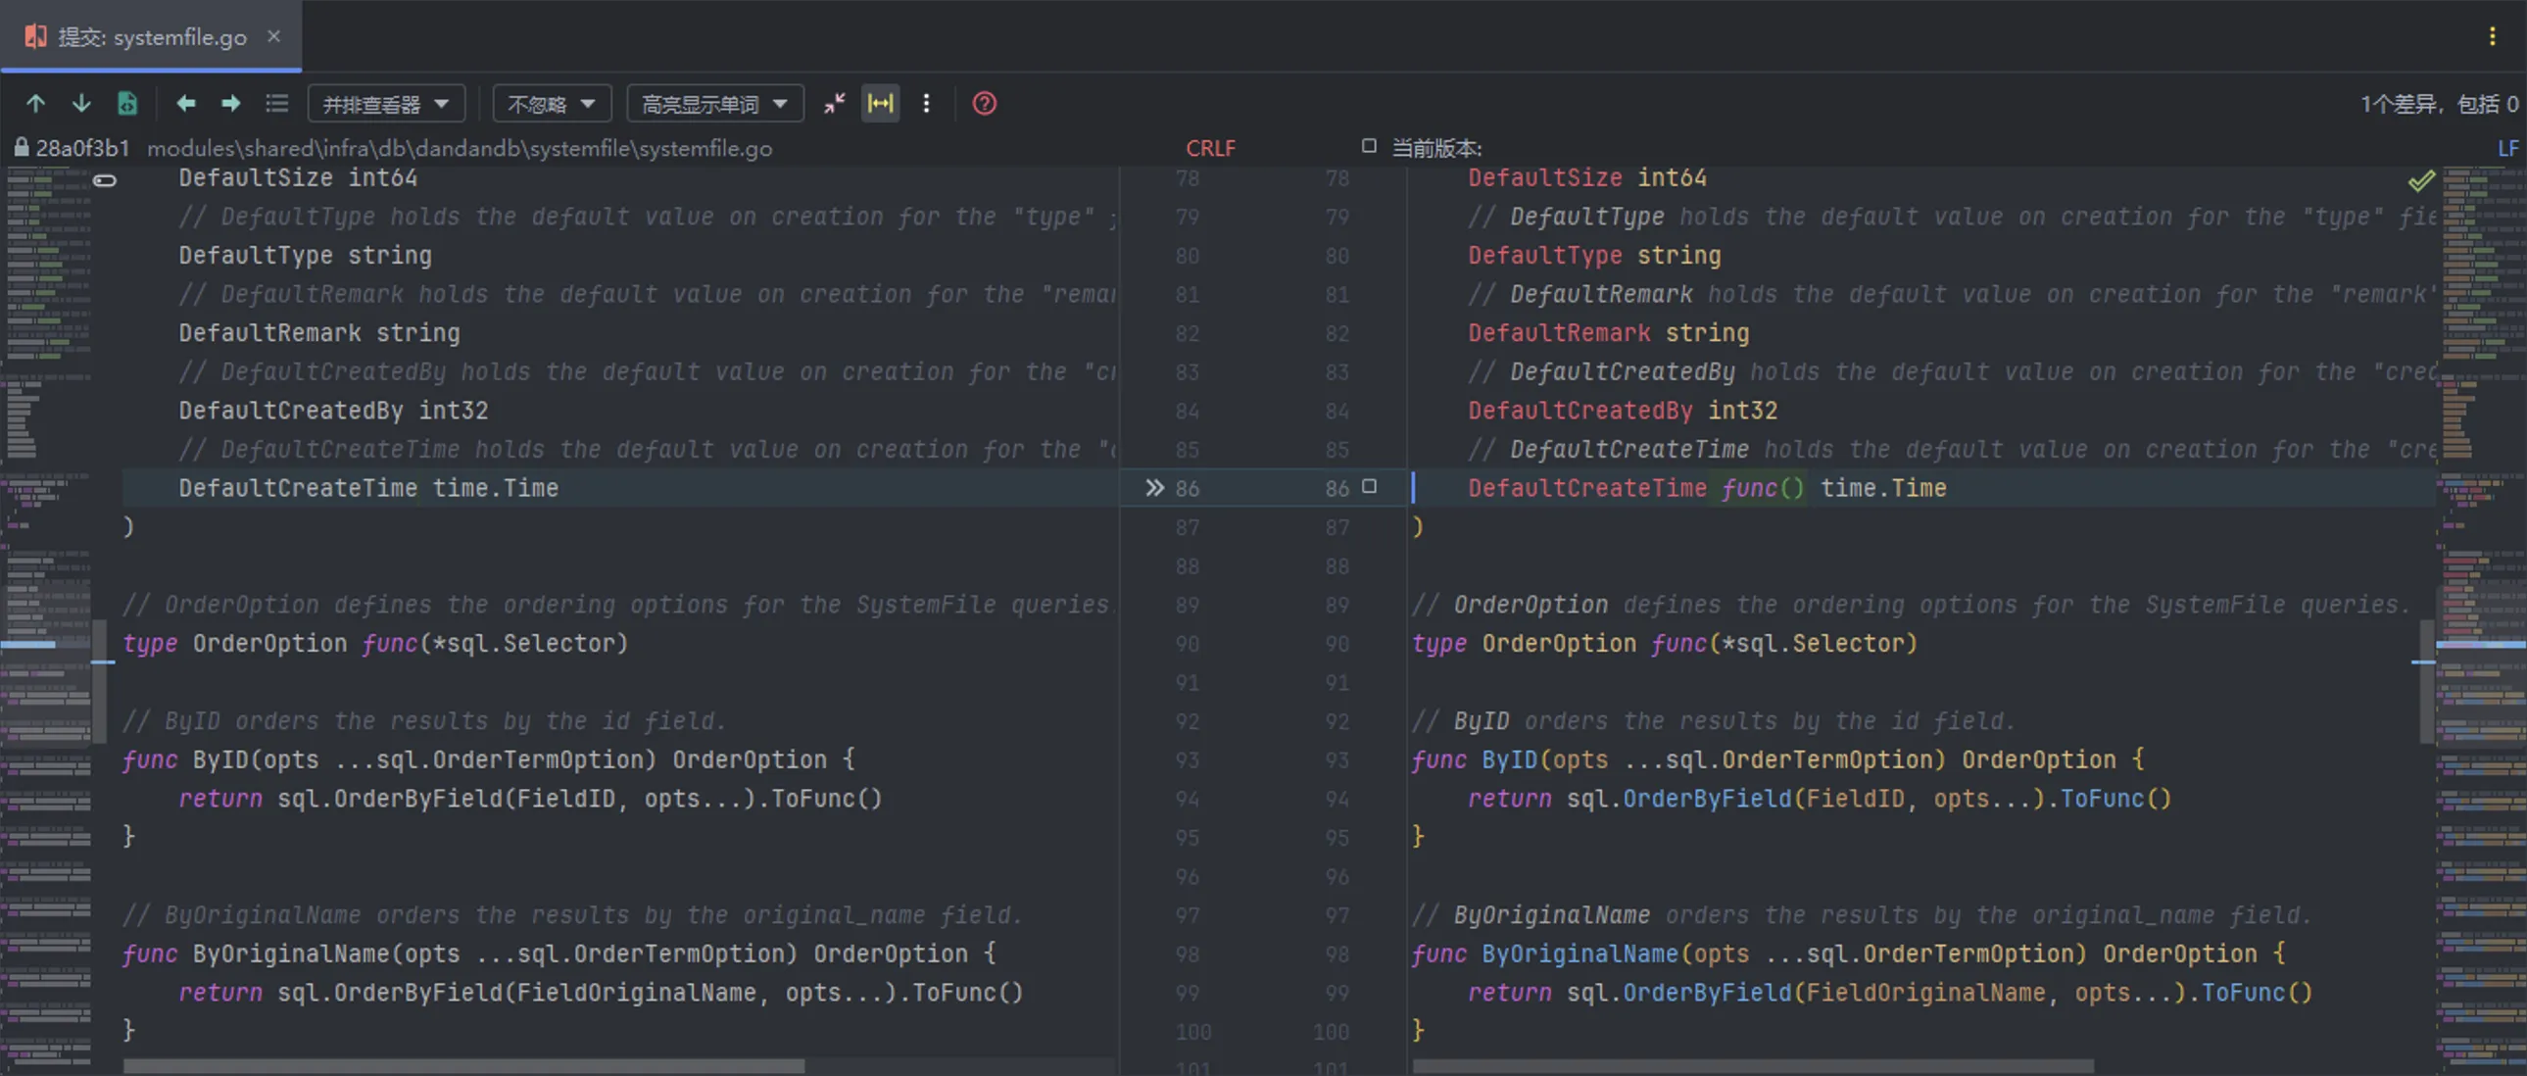Viewport: 2527px width, 1076px height.
Task: Compare next file with right arrow
Action: point(231,103)
